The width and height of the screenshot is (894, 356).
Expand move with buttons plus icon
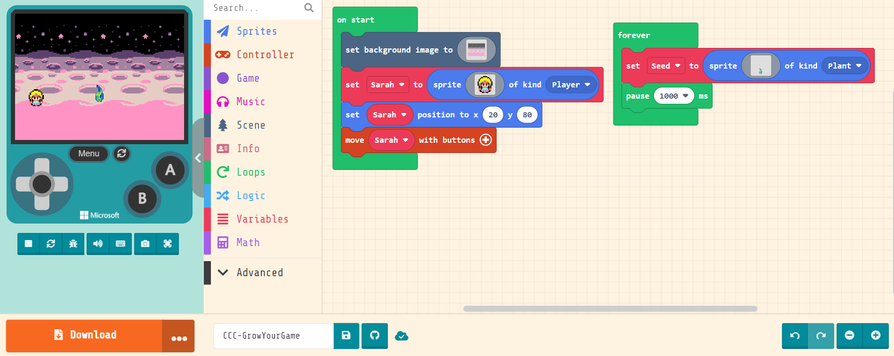pos(486,140)
